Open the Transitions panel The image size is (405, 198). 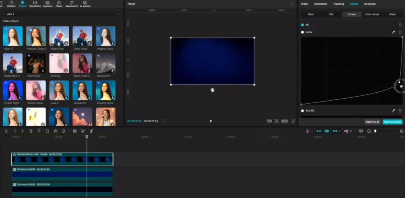coord(35,4)
